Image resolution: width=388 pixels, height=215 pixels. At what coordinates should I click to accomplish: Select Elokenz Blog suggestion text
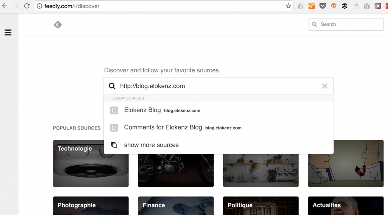point(142,110)
